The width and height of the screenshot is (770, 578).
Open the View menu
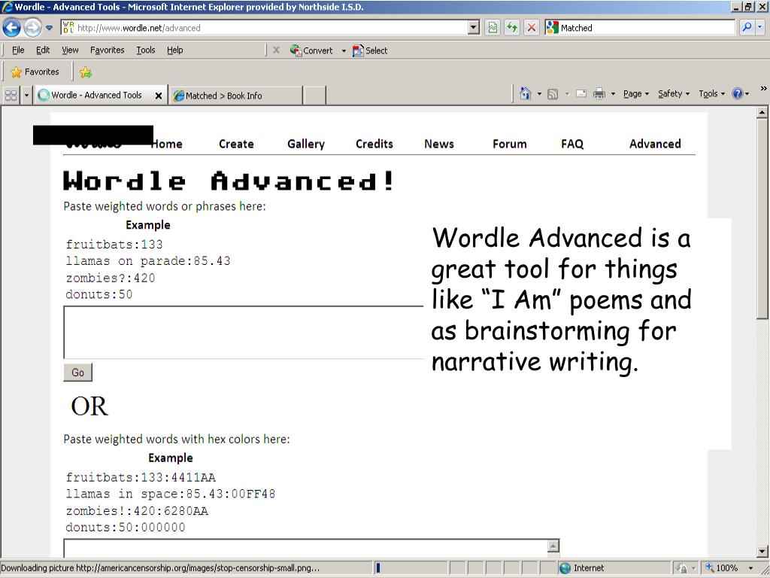click(x=70, y=50)
